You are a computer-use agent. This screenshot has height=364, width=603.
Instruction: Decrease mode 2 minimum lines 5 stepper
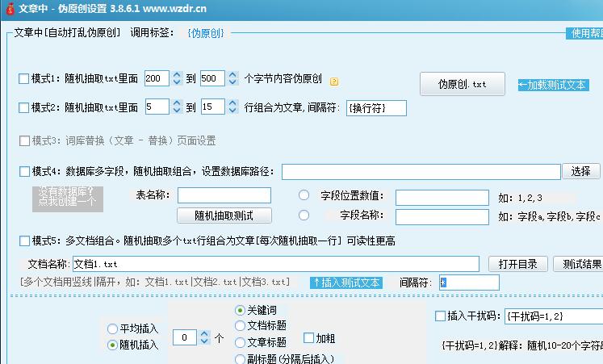(x=177, y=111)
